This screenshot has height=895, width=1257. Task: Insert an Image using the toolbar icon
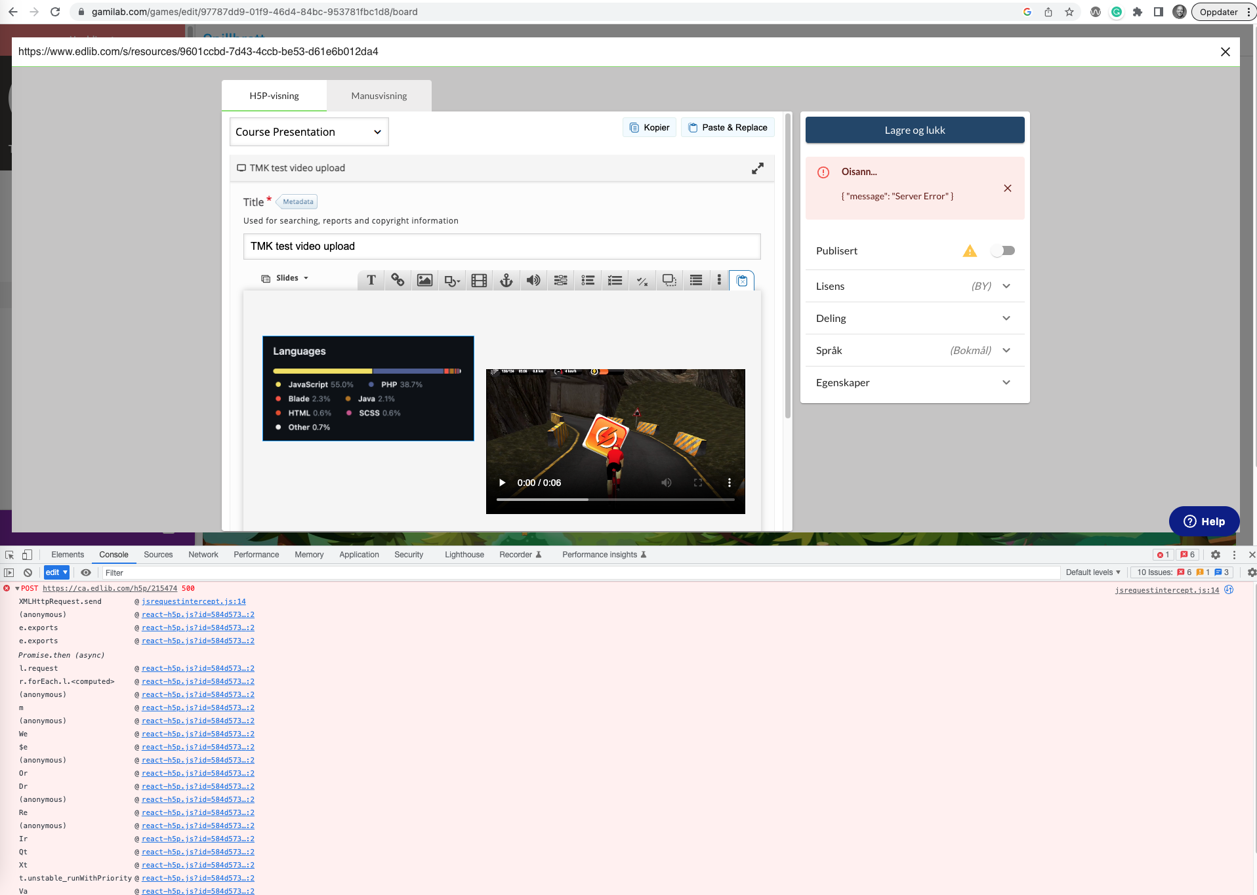pos(424,280)
